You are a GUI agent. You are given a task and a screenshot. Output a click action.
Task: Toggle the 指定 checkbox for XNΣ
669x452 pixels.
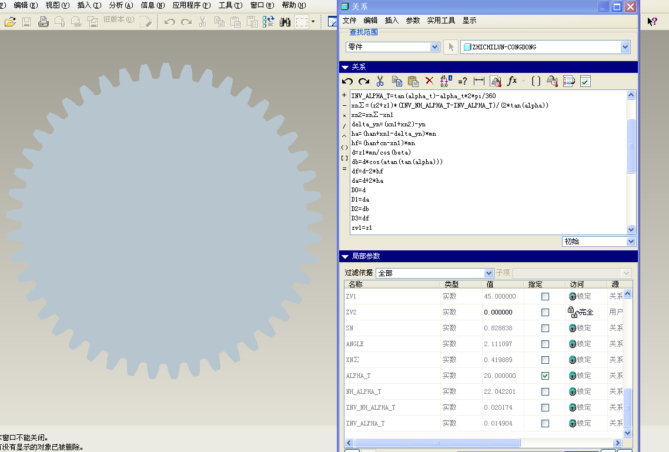[x=546, y=360]
